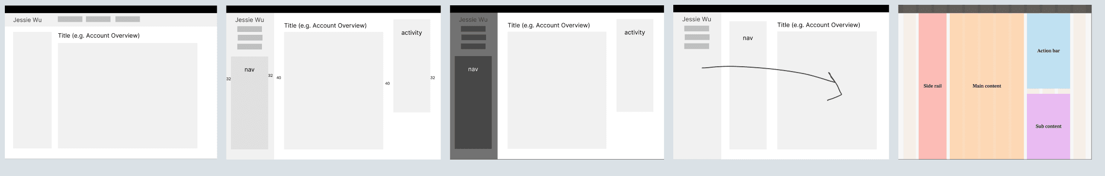Select the blue Action bar block

pyautogui.click(x=1048, y=51)
